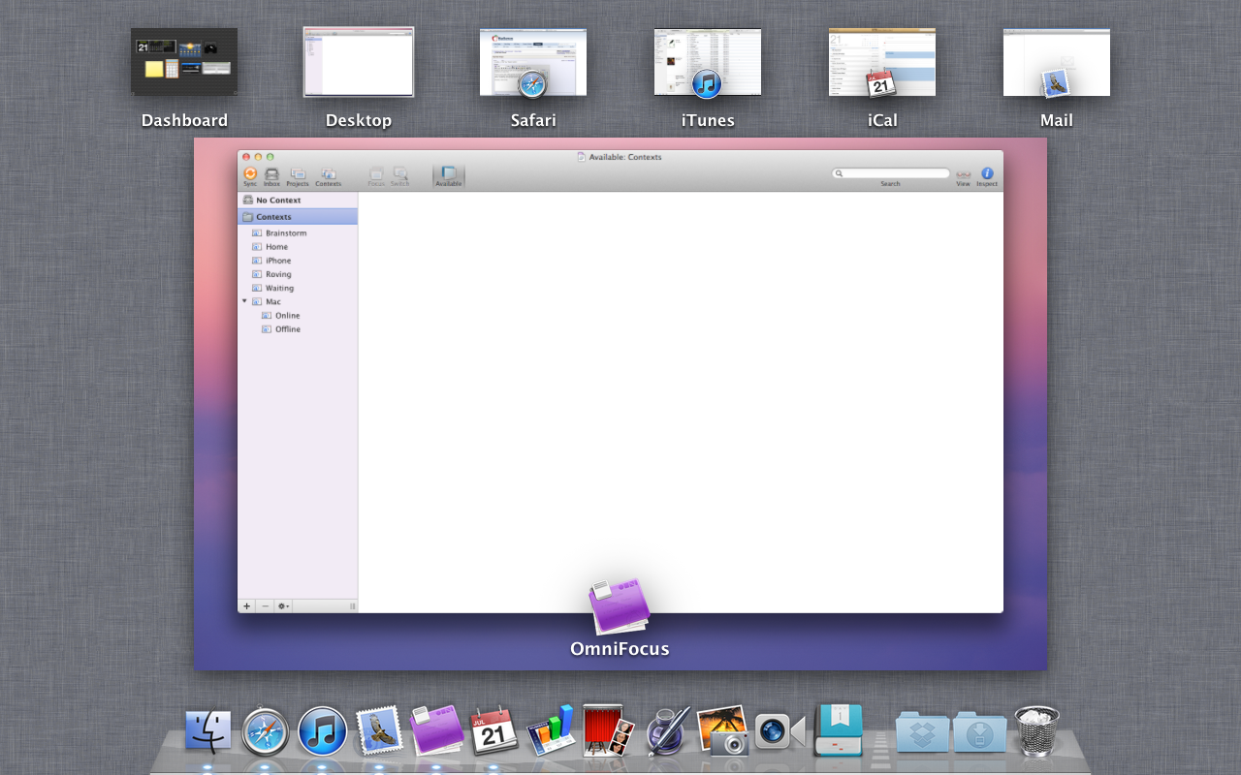
Task: Open the Inspect info icon
Action: coord(987,173)
